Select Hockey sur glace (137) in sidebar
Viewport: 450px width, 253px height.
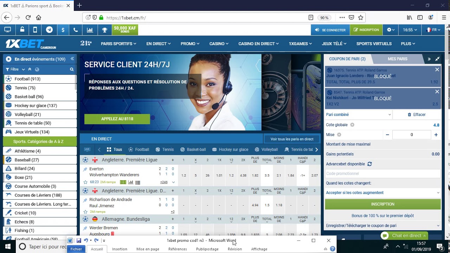tap(40, 105)
